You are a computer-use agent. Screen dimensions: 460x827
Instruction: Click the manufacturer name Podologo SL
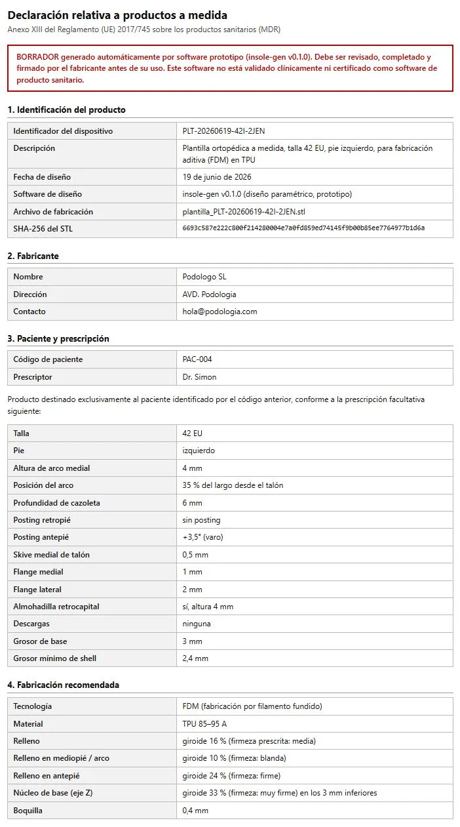coord(204,277)
